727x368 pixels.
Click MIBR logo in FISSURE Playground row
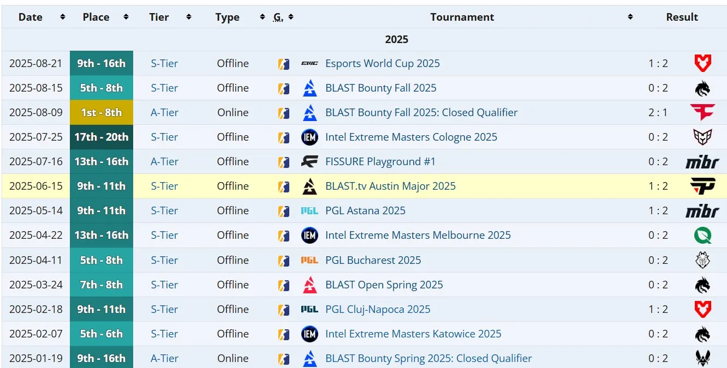click(x=702, y=161)
